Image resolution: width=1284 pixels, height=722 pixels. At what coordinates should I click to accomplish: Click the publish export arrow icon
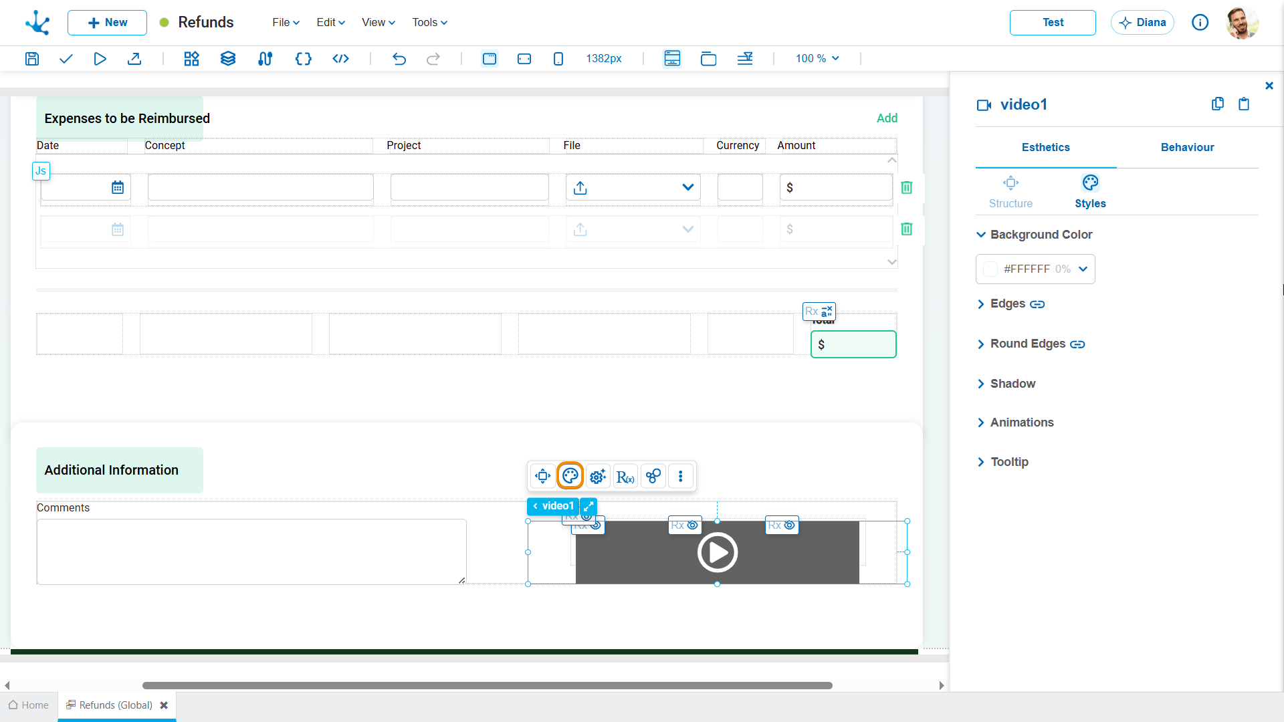coord(134,59)
